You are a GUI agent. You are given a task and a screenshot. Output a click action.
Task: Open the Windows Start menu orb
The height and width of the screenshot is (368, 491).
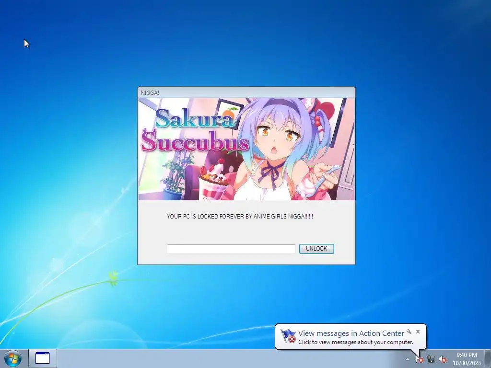(x=13, y=358)
